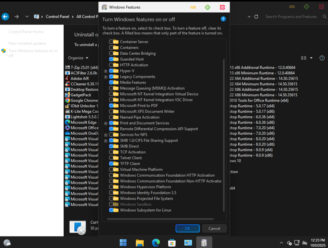
Task: Uncheck Windows Subsystem for Linux
Action: click(111, 210)
